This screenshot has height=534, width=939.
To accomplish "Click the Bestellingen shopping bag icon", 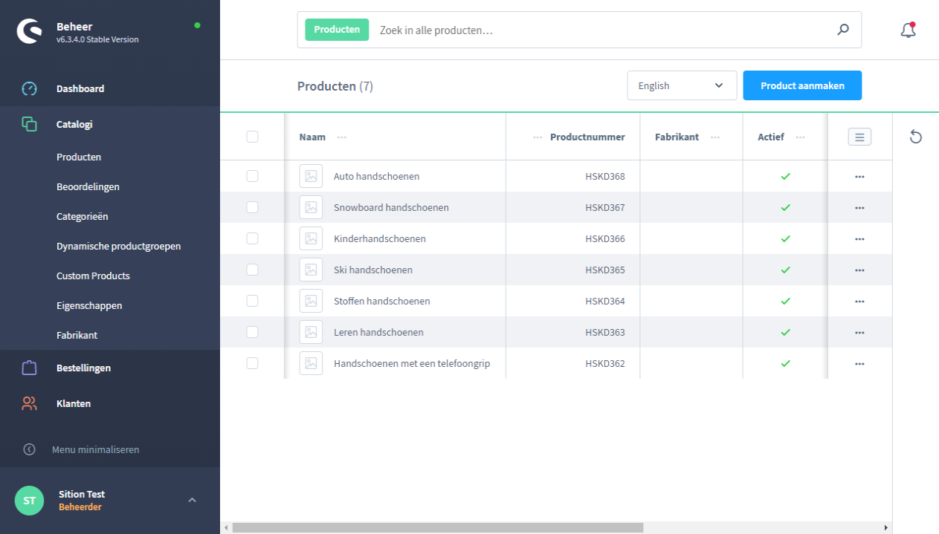I will click(29, 368).
